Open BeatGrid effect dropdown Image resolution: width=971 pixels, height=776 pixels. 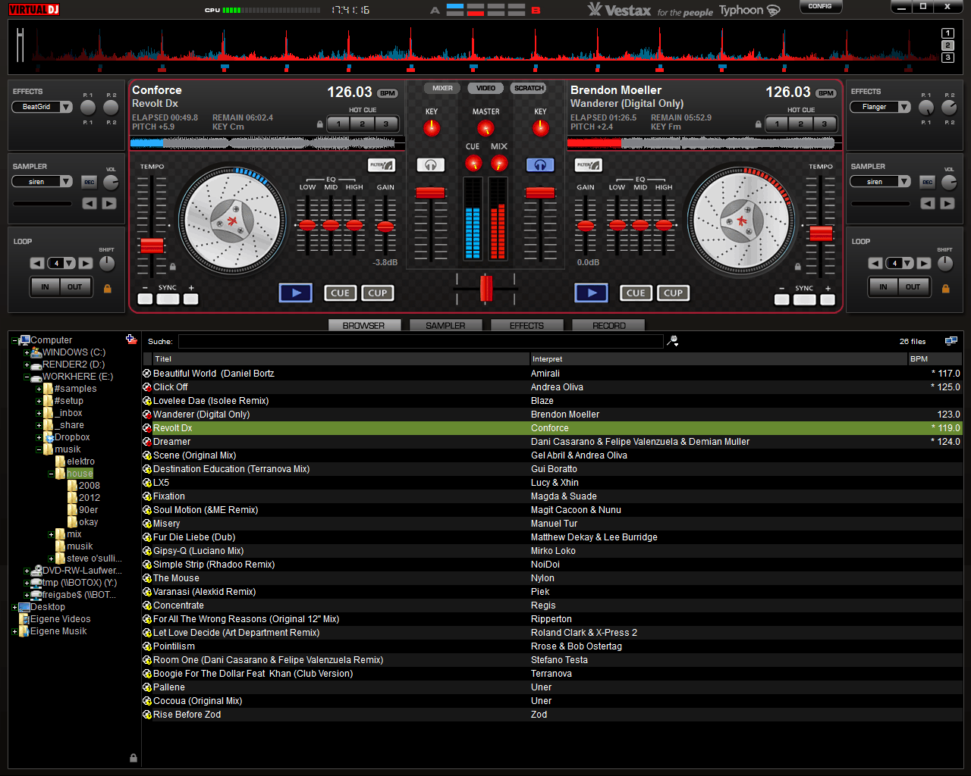(x=66, y=107)
